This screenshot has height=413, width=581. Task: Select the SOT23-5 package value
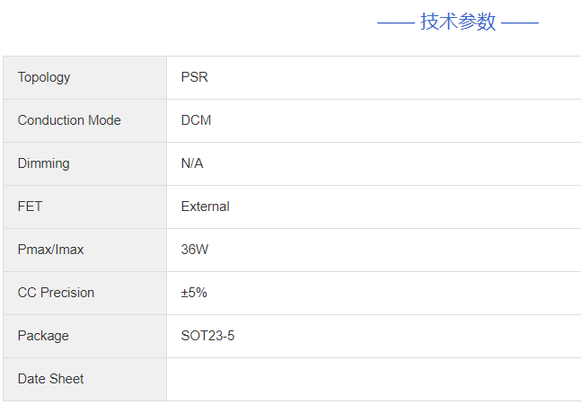[207, 336]
